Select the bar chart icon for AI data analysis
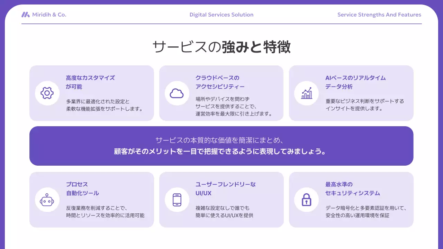This screenshot has height=249, width=443. pyautogui.click(x=306, y=93)
